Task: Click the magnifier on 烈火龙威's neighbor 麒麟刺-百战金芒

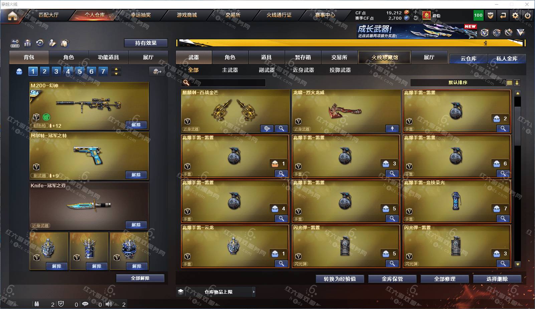Action: coord(282,128)
